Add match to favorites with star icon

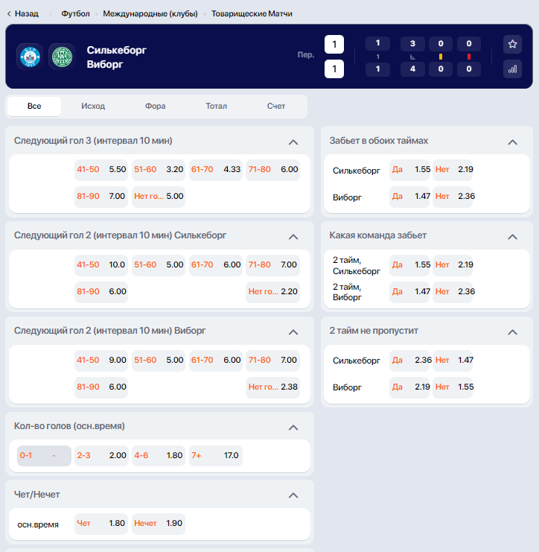(512, 45)
